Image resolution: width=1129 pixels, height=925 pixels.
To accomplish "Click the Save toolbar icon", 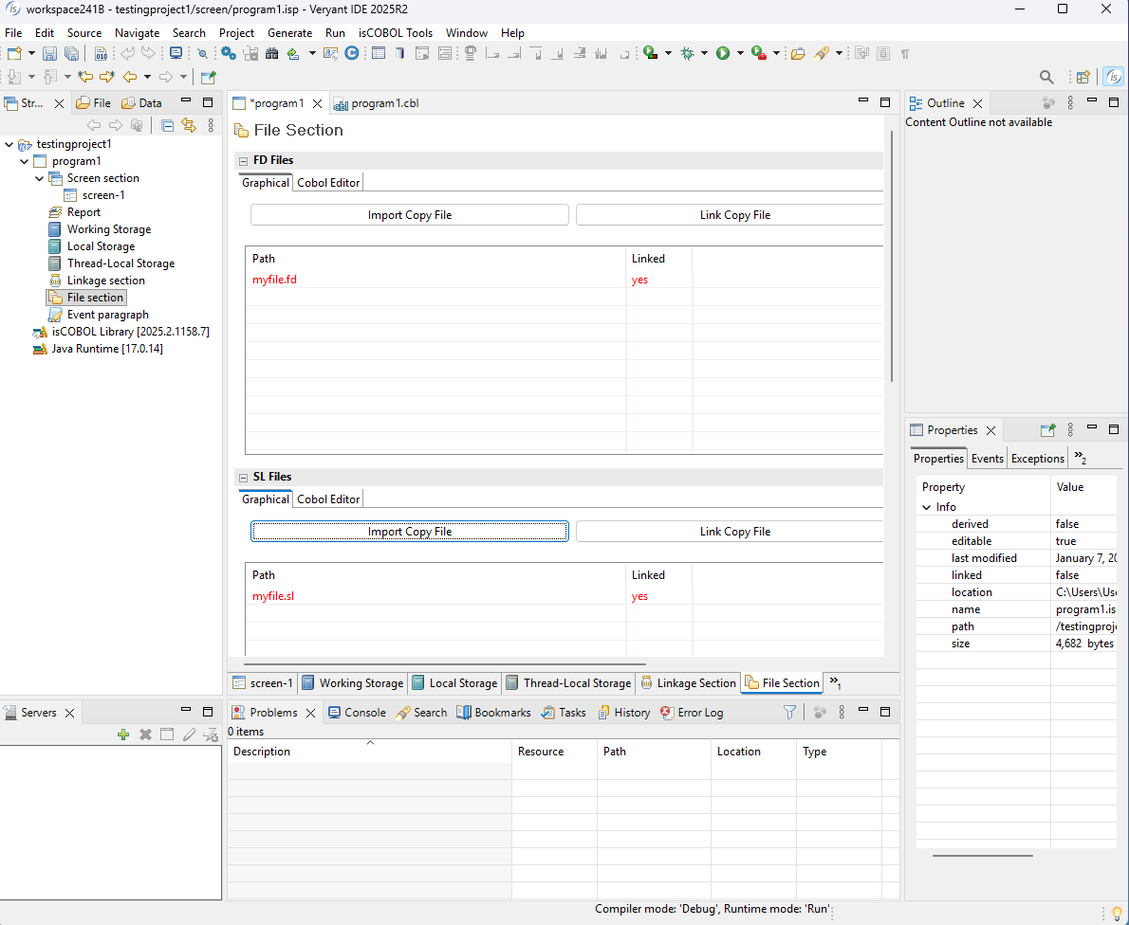I will tap(49, 54).
